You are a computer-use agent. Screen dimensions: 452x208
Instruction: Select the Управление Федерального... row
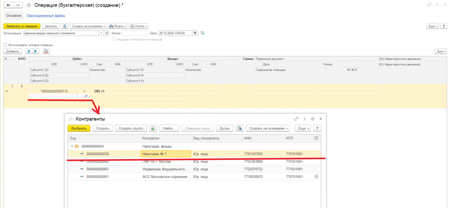click(194, 169)
